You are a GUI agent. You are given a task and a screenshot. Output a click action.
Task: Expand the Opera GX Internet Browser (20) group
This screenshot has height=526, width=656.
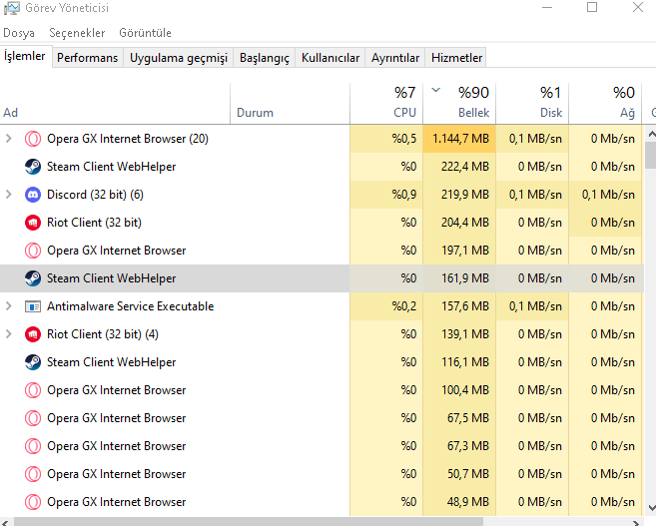[x=9, y=139]
